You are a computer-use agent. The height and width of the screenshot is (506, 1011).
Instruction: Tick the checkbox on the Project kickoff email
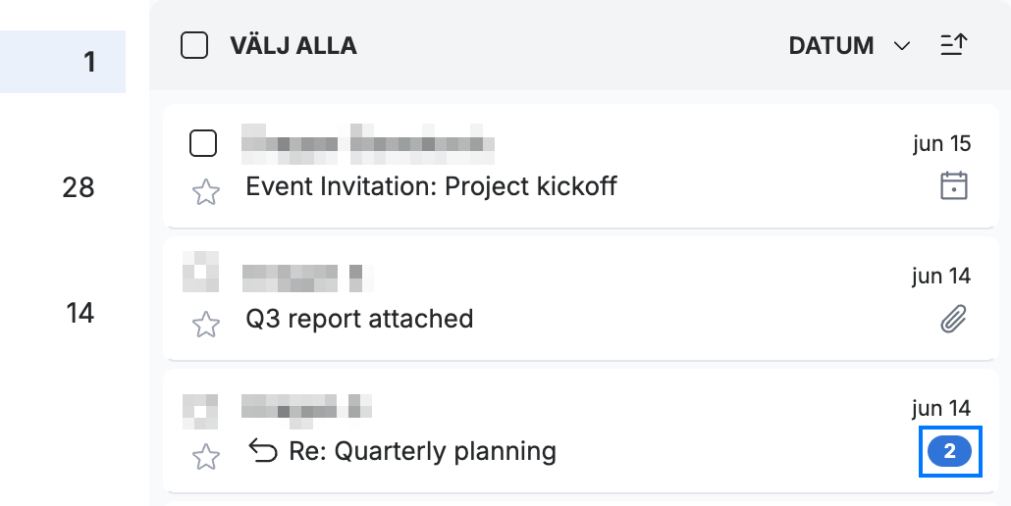tap(203, 143)
